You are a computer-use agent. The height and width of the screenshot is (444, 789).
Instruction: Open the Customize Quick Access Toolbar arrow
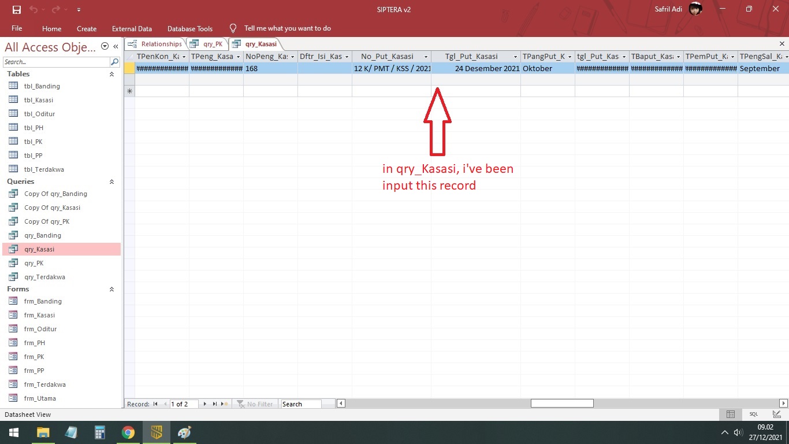point(79,10)
